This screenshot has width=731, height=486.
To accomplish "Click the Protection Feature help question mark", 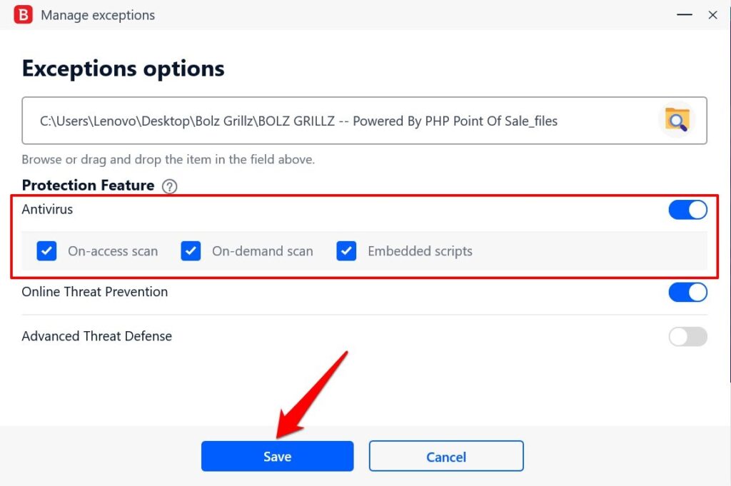I will [169, 186].
